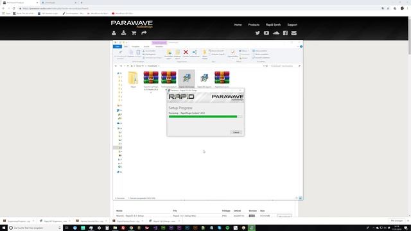411x231 pixels.
Task: Expand the Explorer address bar history dropdown
Action: 264,65
